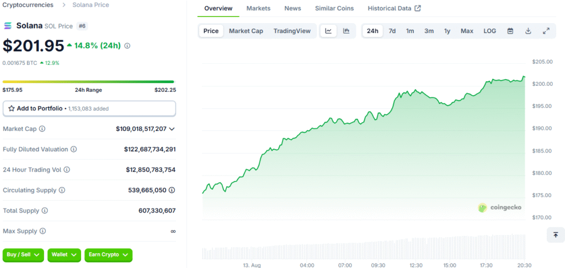
Task: Open the Wallet dropdown
Action: [x=64, y=255]
